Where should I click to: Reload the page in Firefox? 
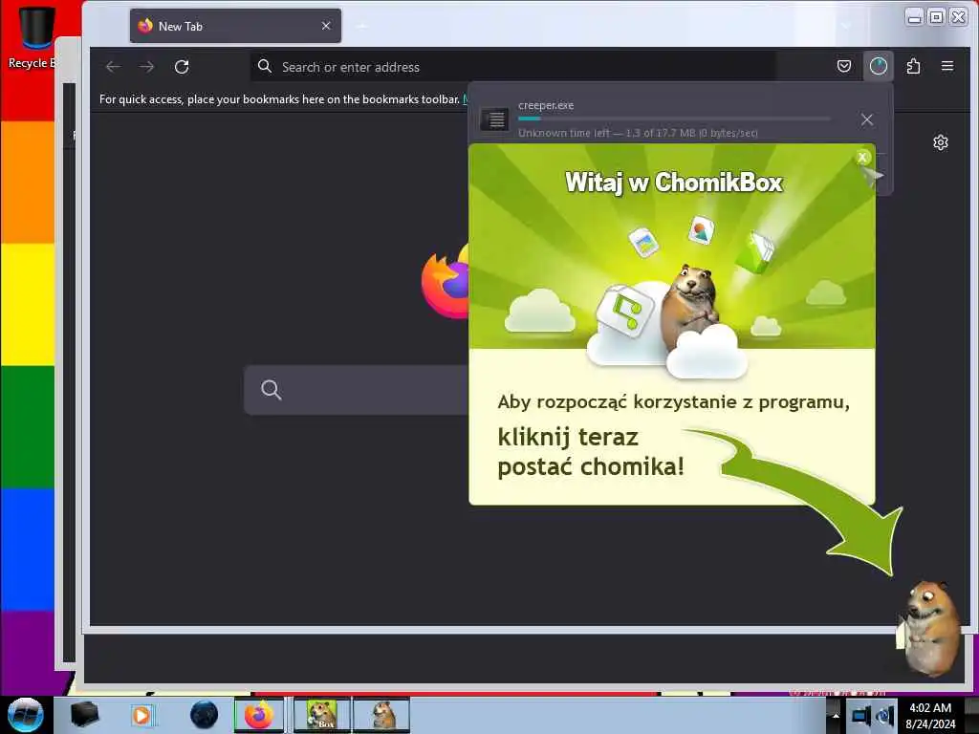tap(182, 67)
